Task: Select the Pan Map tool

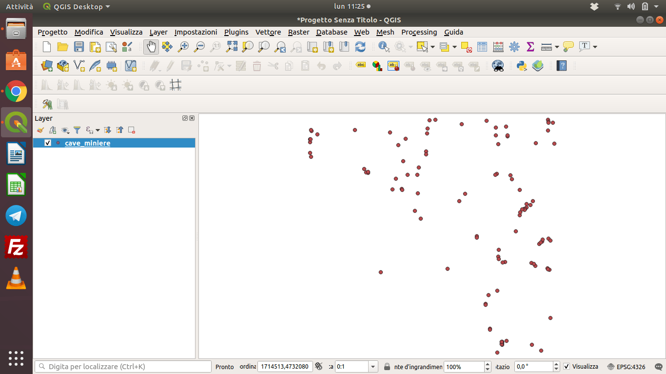Action: point(151,46)
